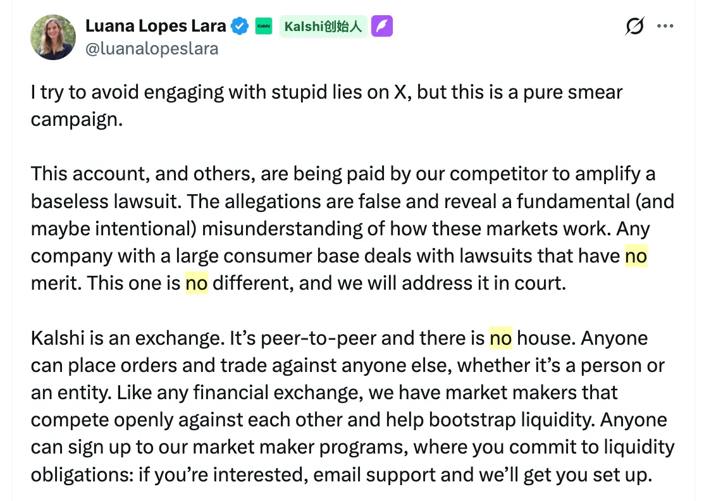The image size is (716, 501).
Task: Visit the @luanalopeslara handle link
Action: [x=152, y=48]
